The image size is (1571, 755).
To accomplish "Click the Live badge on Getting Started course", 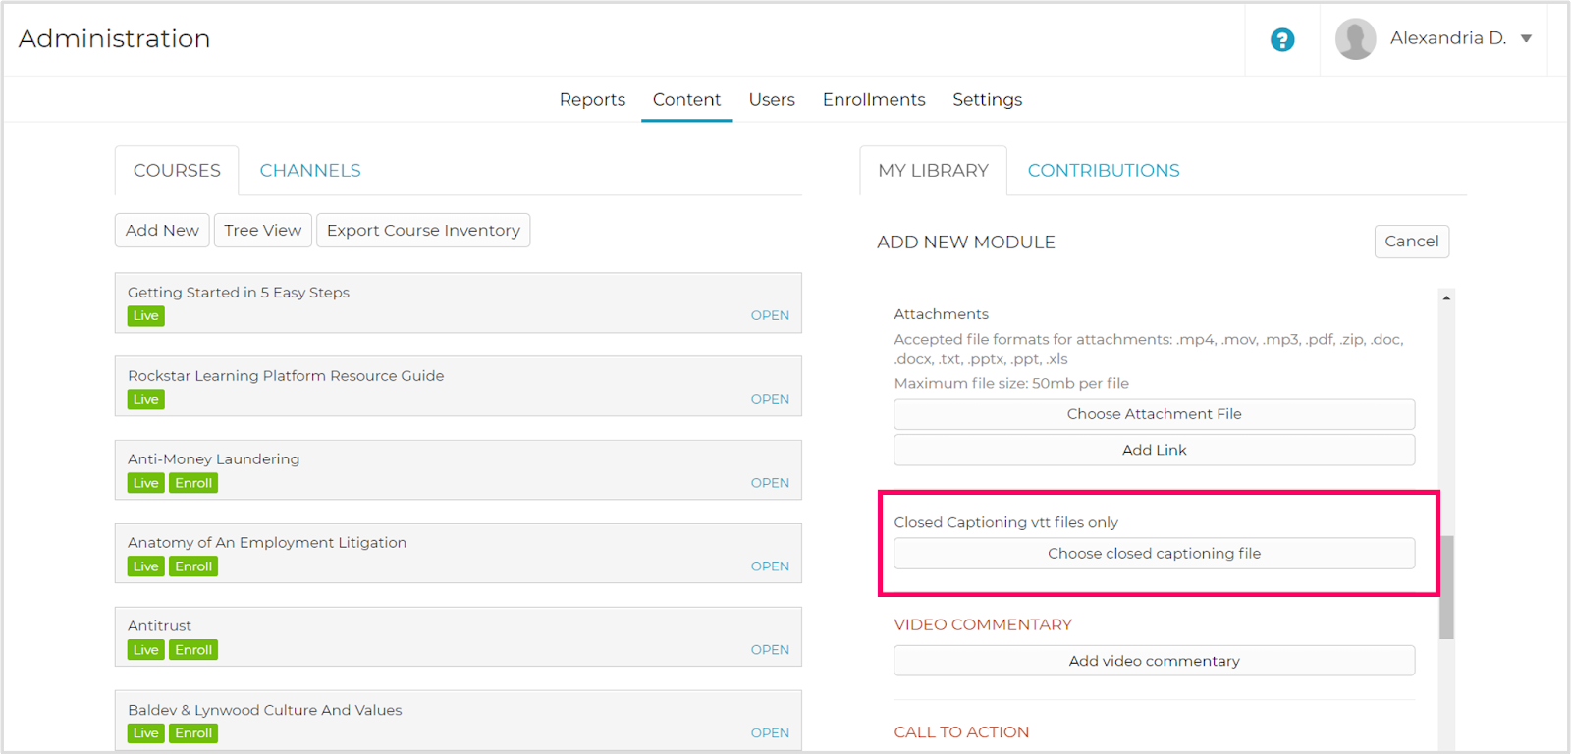I will (x=146, y=316).
